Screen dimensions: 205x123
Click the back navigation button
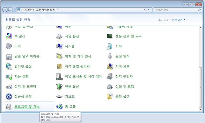point(5,10)
